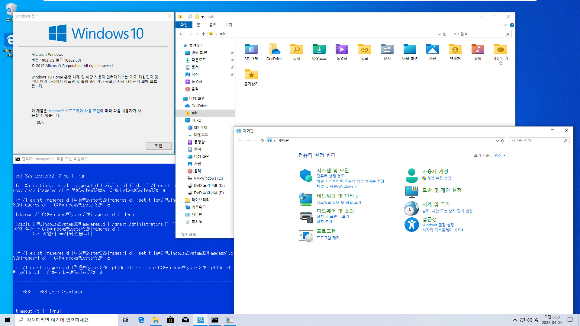
Task: Expand the Explorer ribbon chevron
Action: (505, 25)
